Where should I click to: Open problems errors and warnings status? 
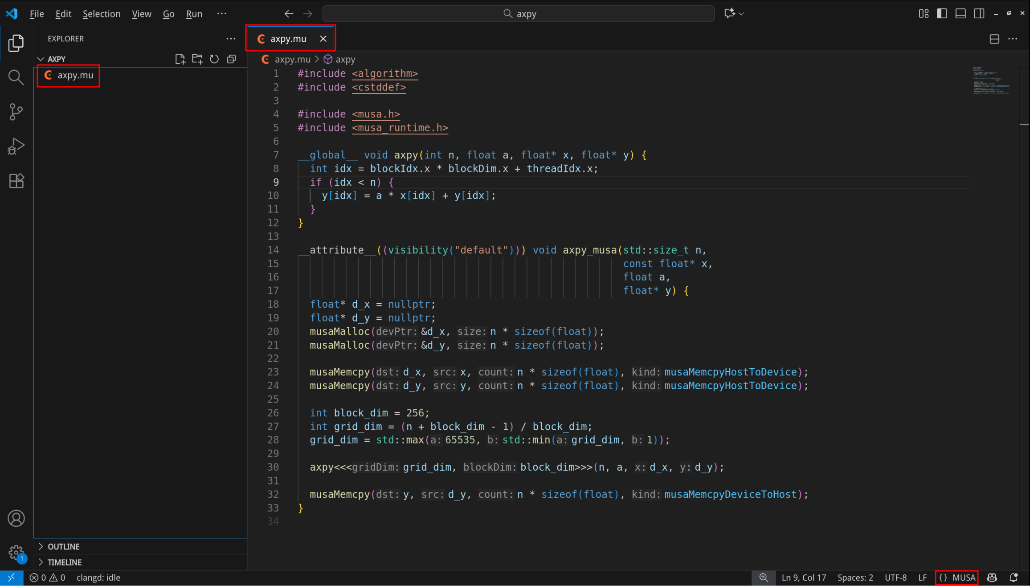[x=47, y=578]
